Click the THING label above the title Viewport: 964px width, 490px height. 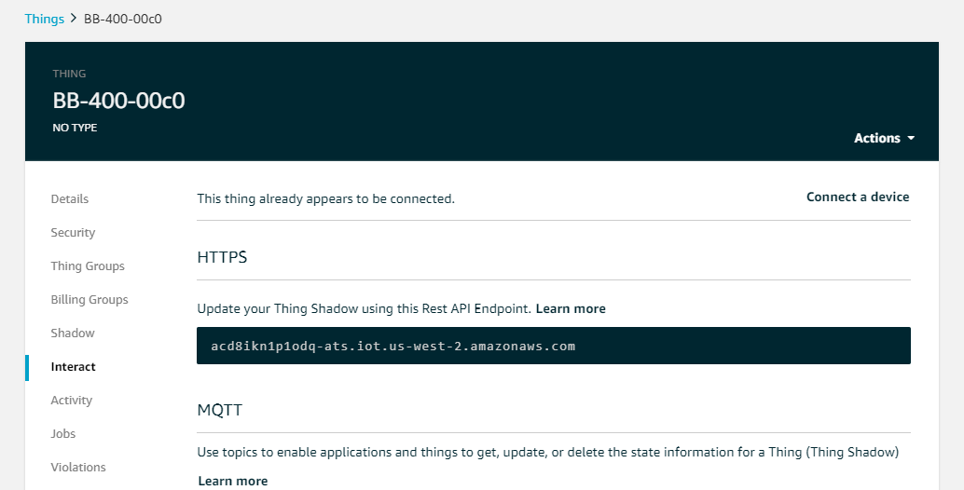click(x=69, y=74)
